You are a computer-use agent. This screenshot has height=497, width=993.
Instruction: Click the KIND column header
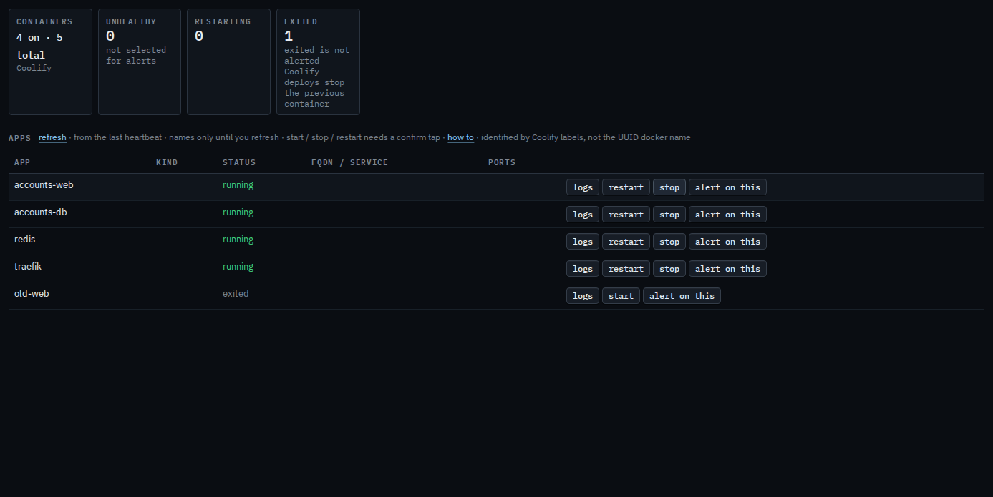coord(167,162)
